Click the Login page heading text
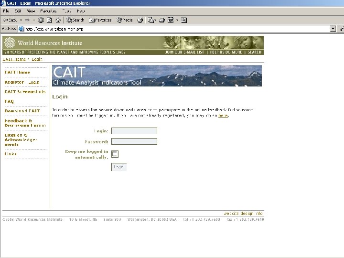 click(60, 97)
